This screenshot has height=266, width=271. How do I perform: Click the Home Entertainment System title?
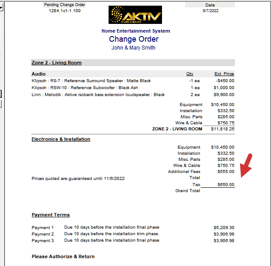tap(135, 31)
